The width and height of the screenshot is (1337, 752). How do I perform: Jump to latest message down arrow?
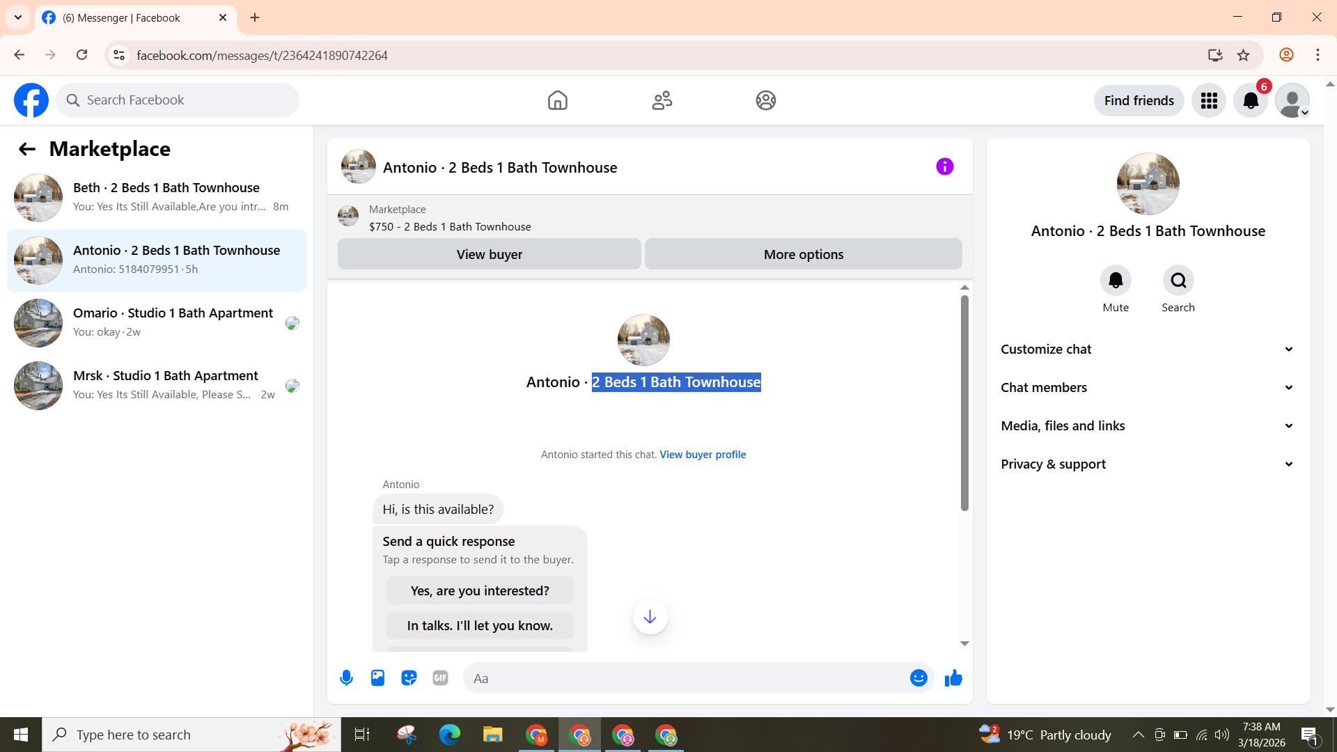coord(650,617)
